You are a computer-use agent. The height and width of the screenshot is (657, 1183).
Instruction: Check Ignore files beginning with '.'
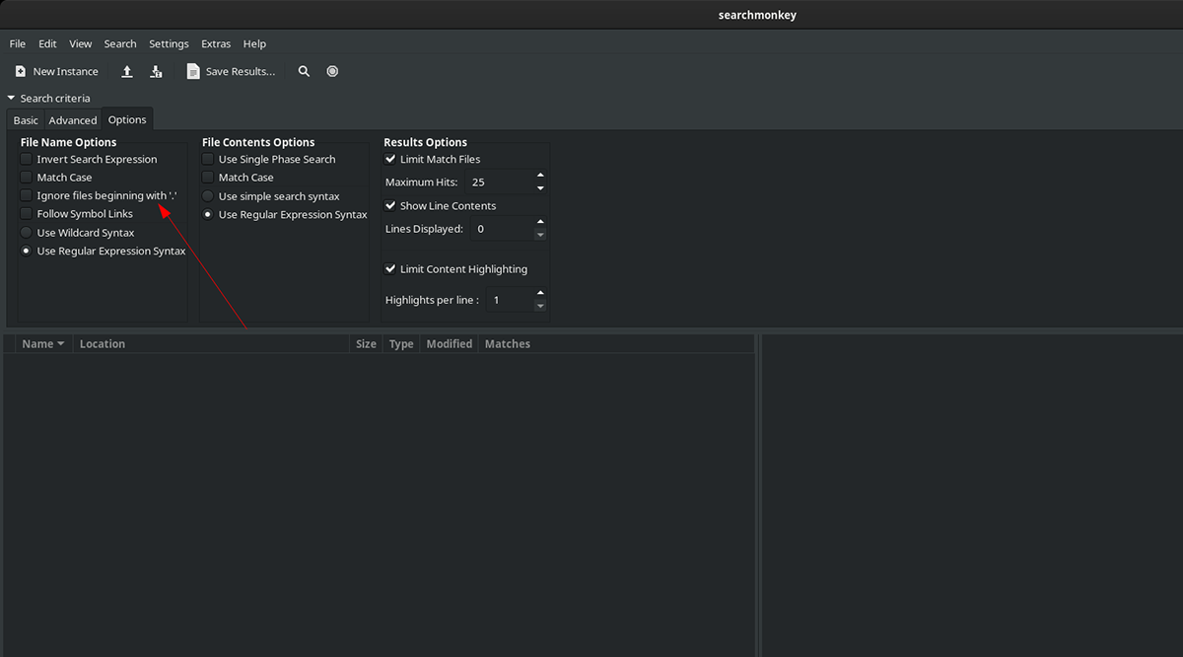(25, 195)
